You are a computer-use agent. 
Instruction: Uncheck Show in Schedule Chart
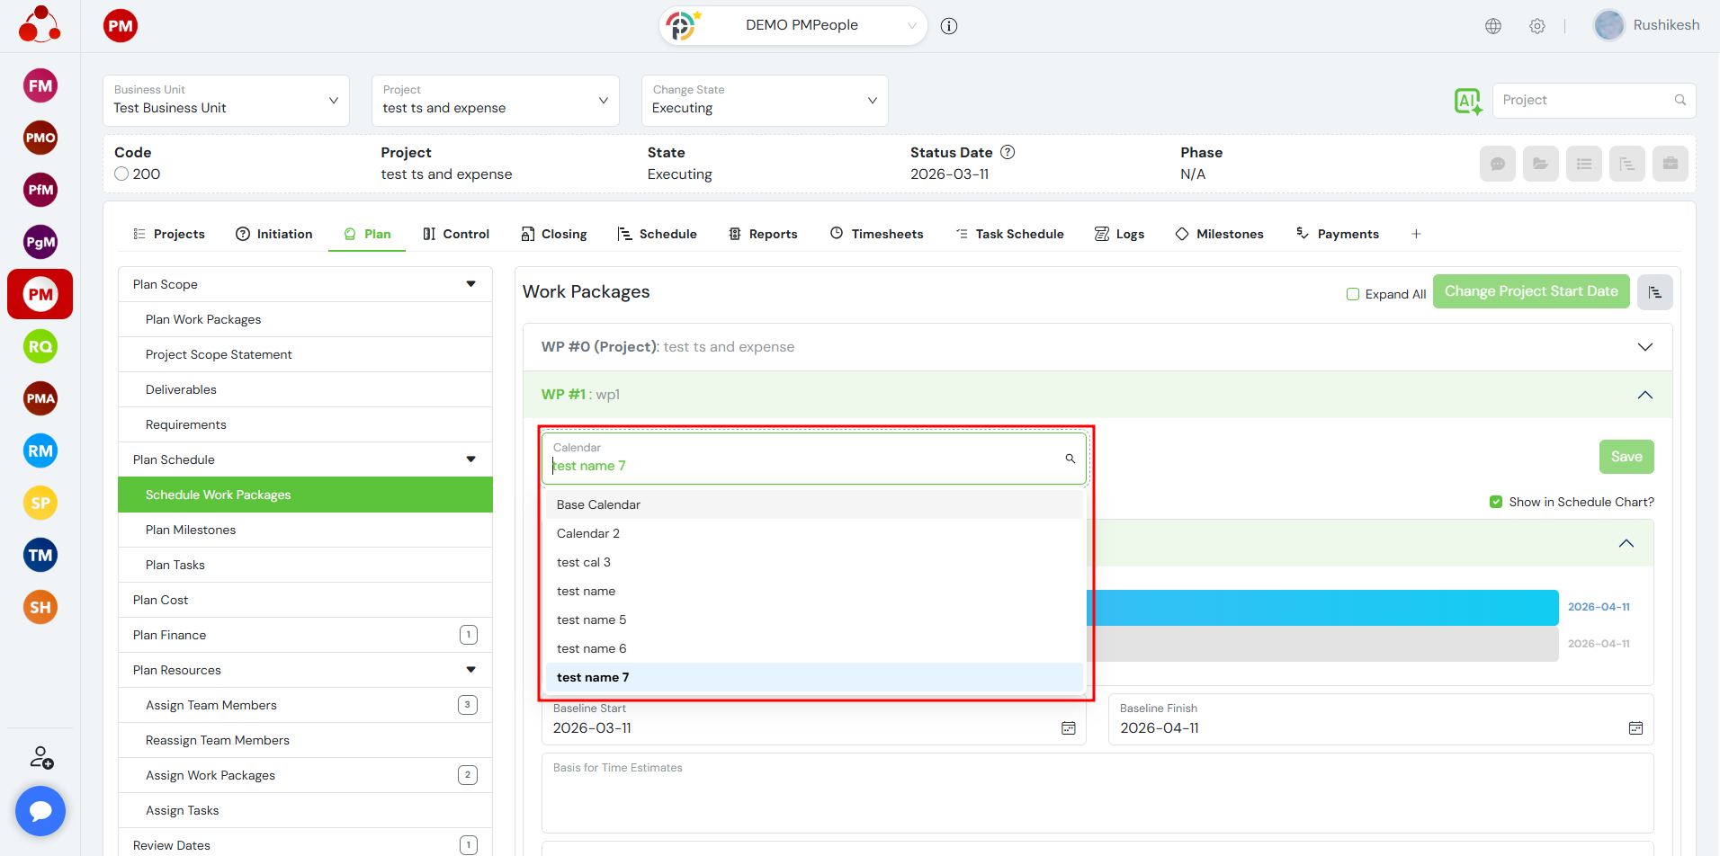(x=1496, y=502)
